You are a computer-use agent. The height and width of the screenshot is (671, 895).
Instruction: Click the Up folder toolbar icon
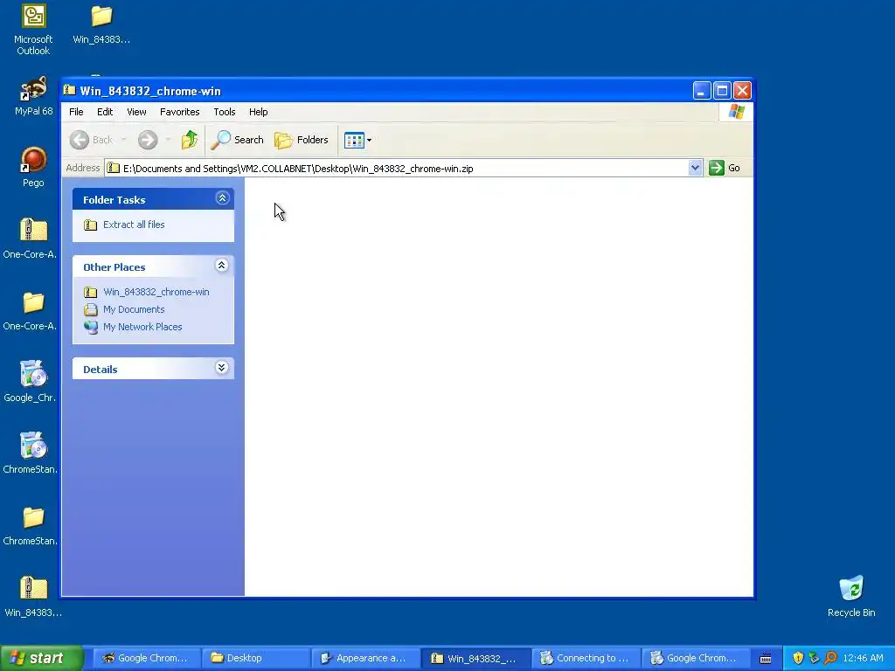(190, 140)
